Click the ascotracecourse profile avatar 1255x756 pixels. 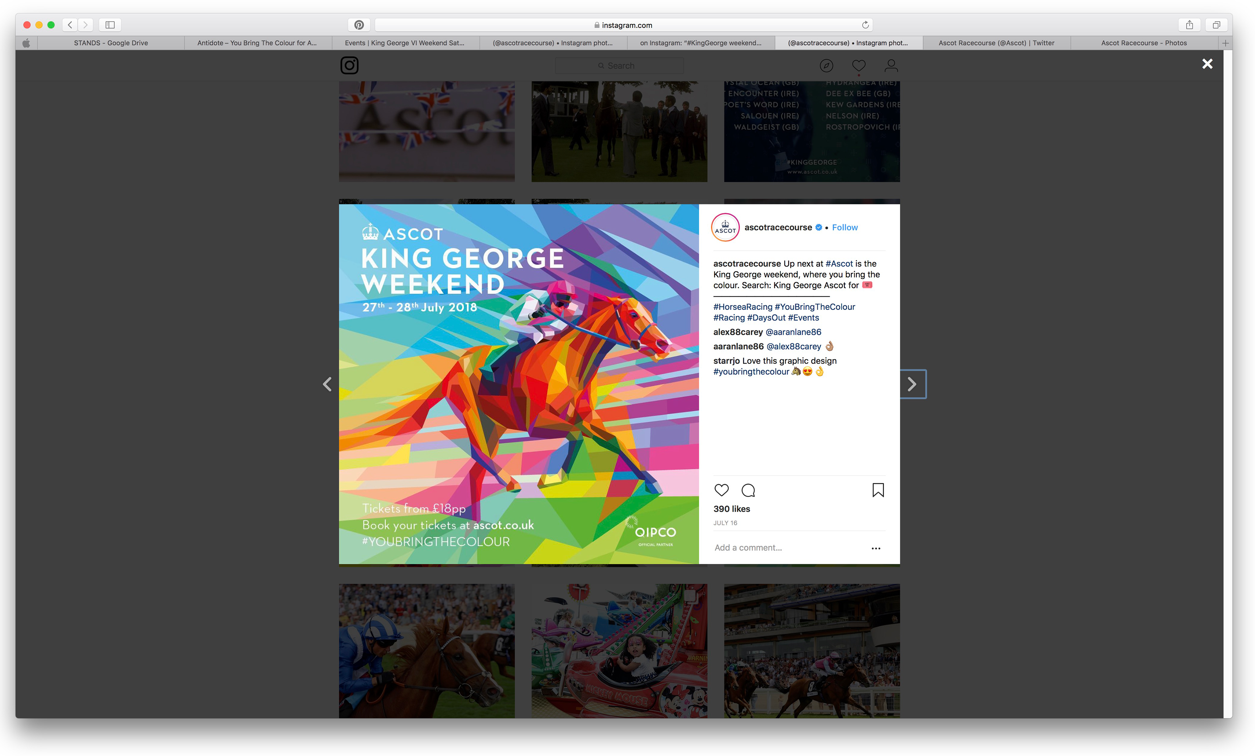coord(725,227)
